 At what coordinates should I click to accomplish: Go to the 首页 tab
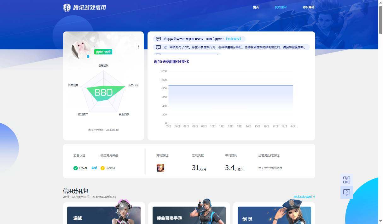coord(256,7)
